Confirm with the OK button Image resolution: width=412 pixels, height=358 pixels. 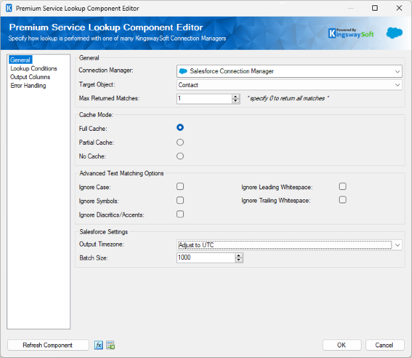coord(342,345)
